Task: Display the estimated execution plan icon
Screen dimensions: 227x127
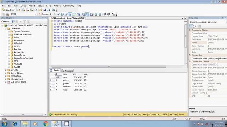Action: click(x=62, y=14)
